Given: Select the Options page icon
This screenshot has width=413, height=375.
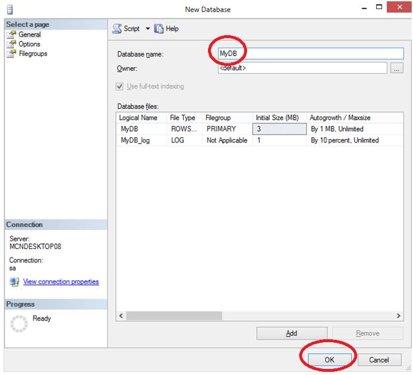Looking at the screenshot, I should pos(11,44).
